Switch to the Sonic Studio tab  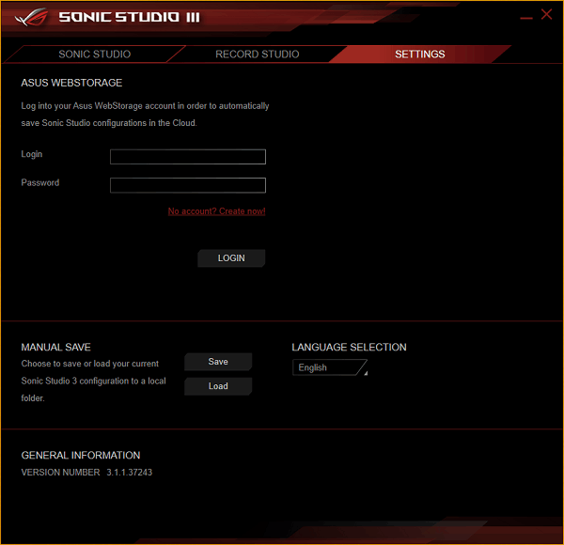(94, 54)
